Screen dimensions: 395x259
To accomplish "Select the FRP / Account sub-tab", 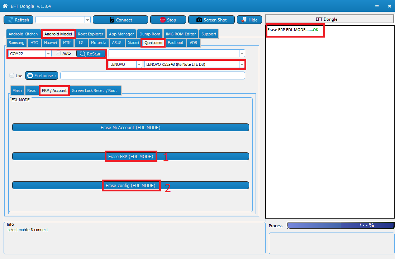I will (54, 91).
